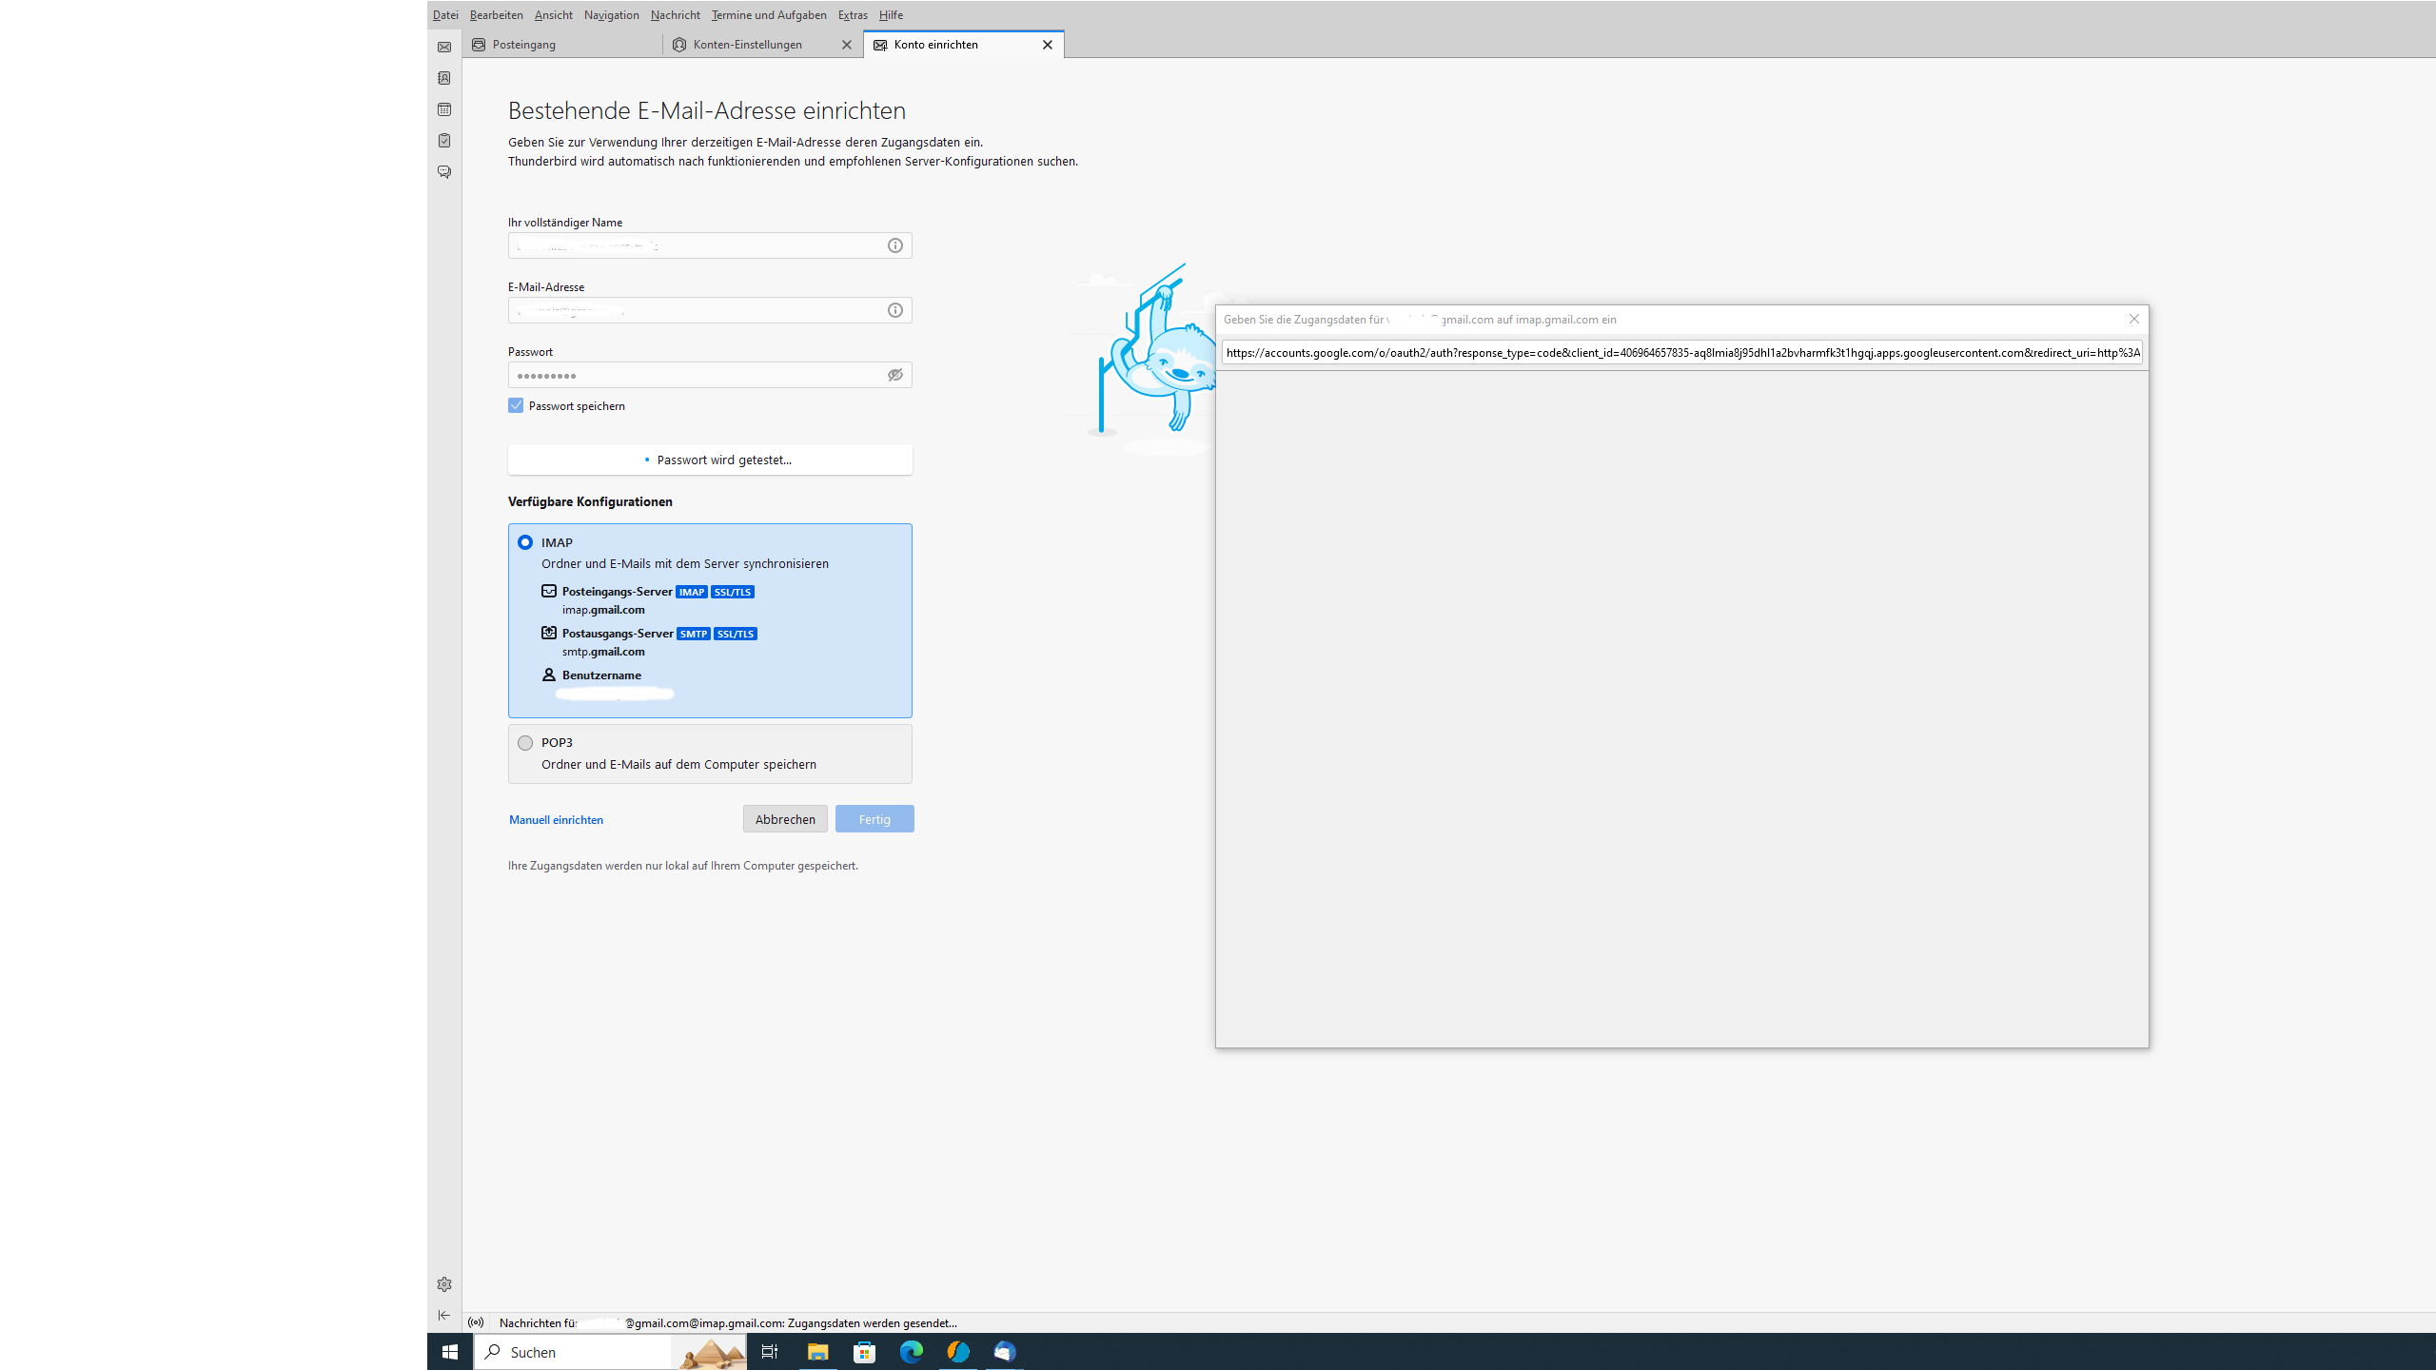Open the Calendar sidebar icon
This screenshot has height=1370, width=2436.
pyautogui.click(x=444, y=109)
